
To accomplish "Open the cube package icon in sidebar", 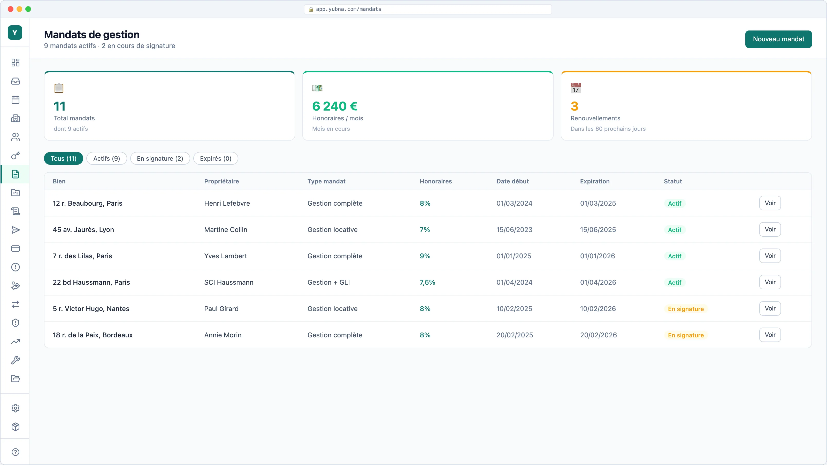I will click(x=16, y=427).
